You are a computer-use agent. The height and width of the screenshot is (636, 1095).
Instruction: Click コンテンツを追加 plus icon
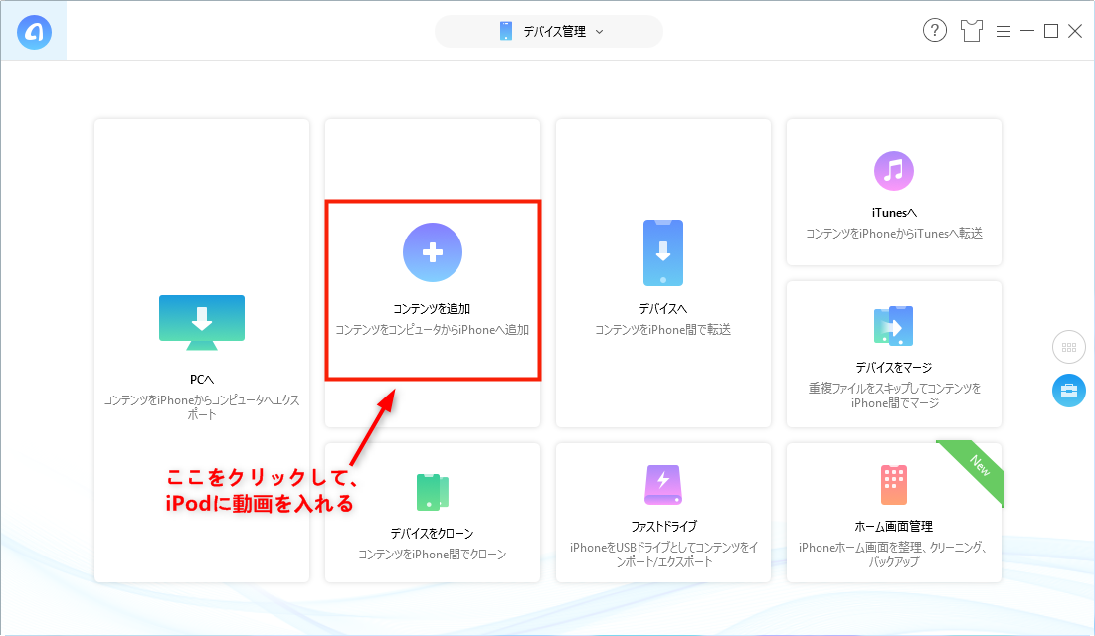point(433,252)
